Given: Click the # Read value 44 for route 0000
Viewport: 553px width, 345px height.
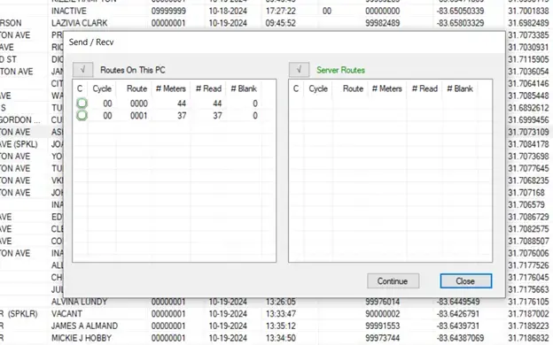Looking at the screenshot, I should [x=217, y=103].
